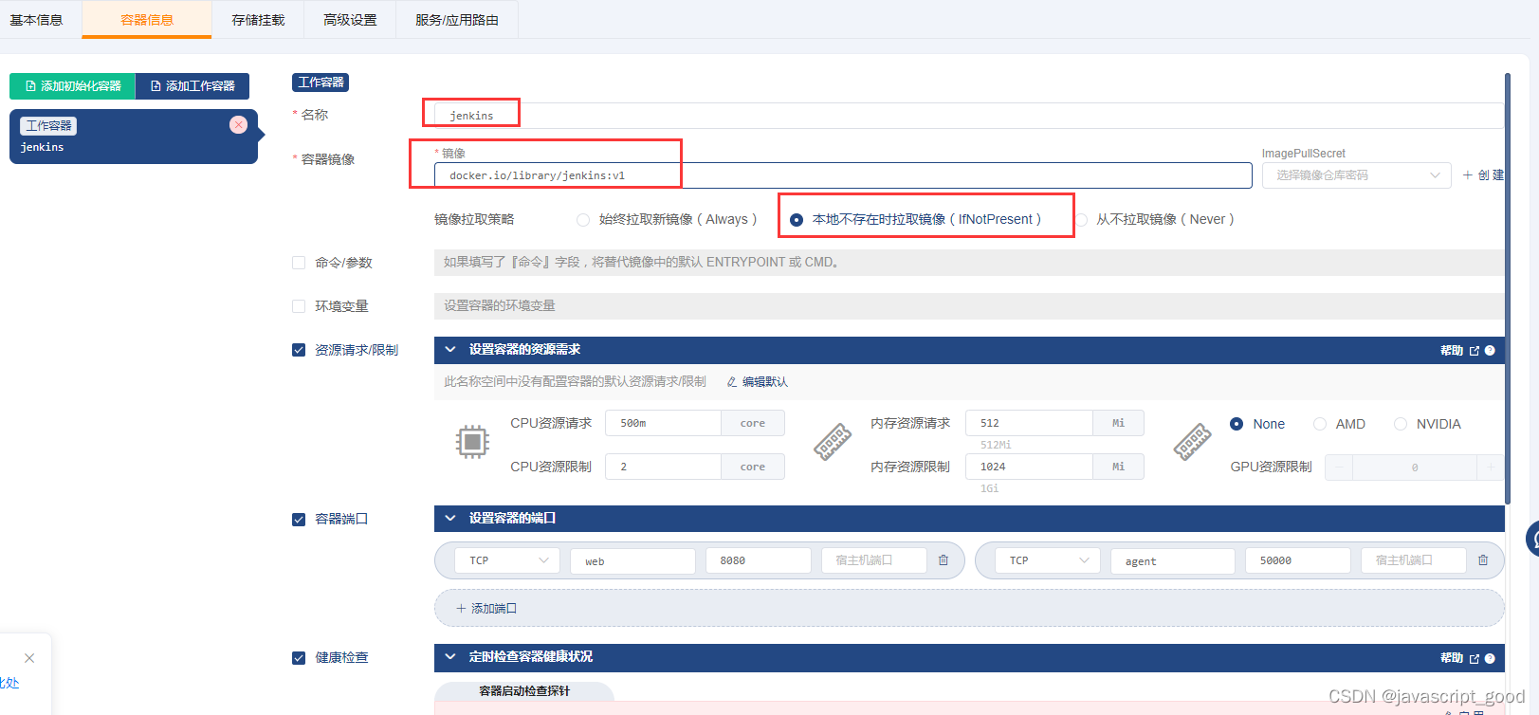The image size is (1539, 715).
Task: Open ImagePullSecret dropdown
Action: [x=1356, y=175]
